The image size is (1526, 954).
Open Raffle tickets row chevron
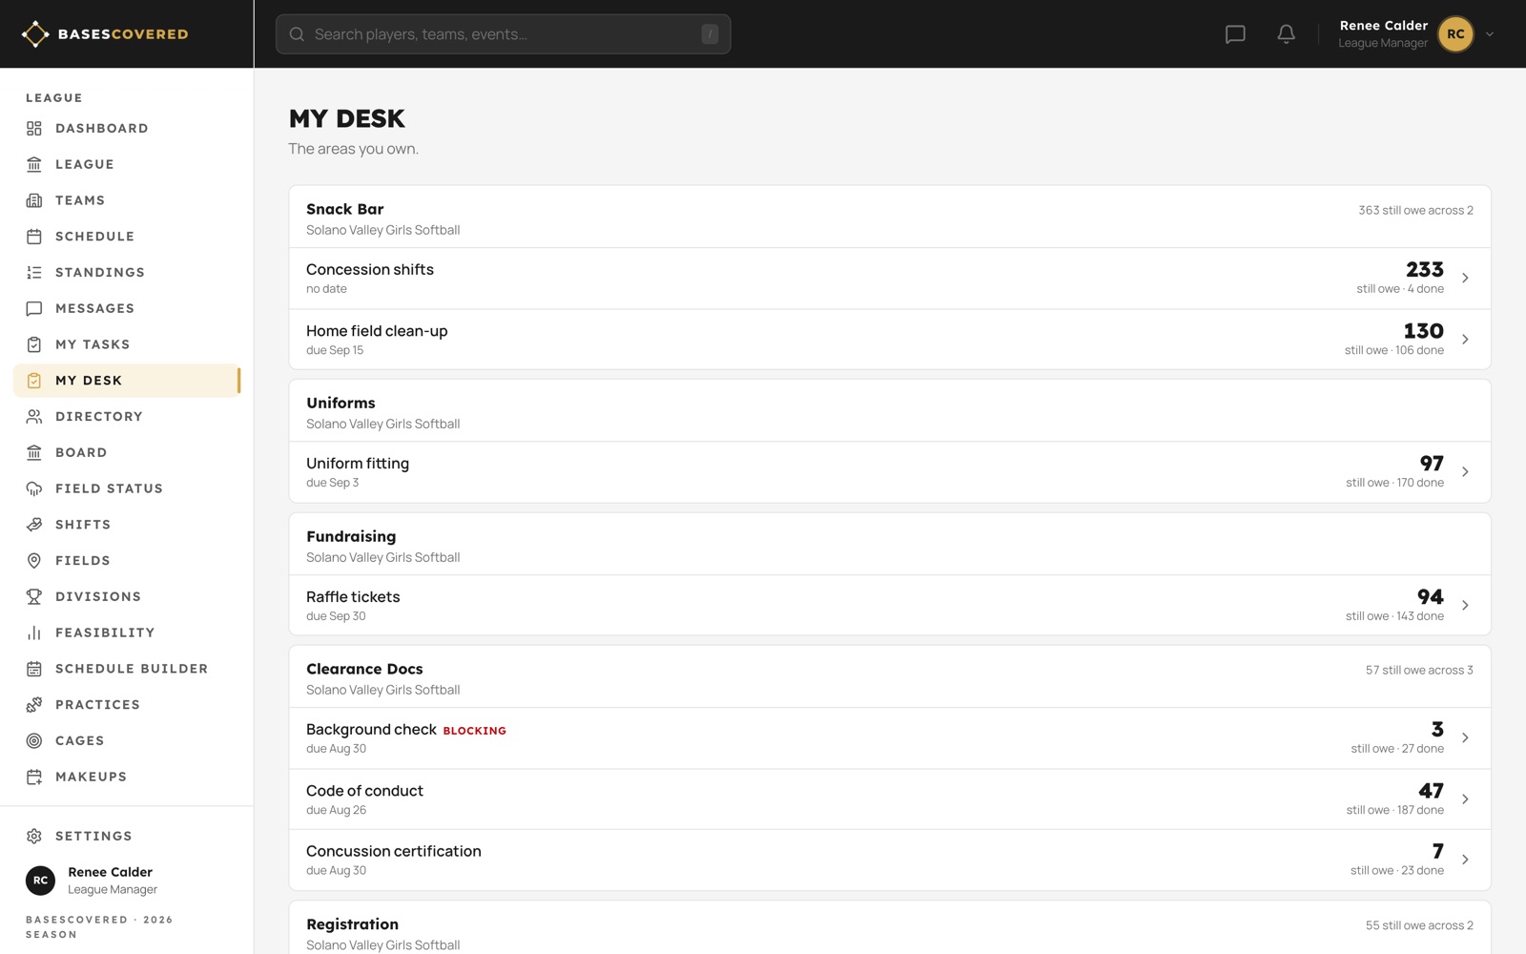click(1465, 606)
